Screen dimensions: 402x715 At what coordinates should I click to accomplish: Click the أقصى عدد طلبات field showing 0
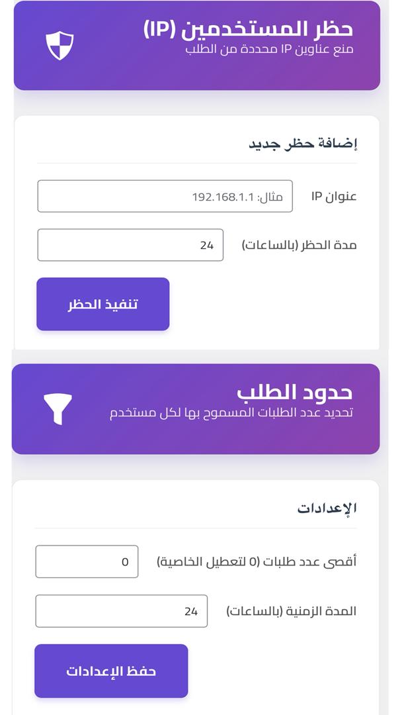click(x=87, y=561)
